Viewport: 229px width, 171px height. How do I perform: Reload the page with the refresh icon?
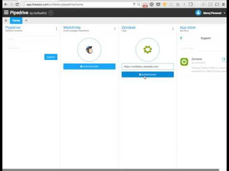(17, 4)
